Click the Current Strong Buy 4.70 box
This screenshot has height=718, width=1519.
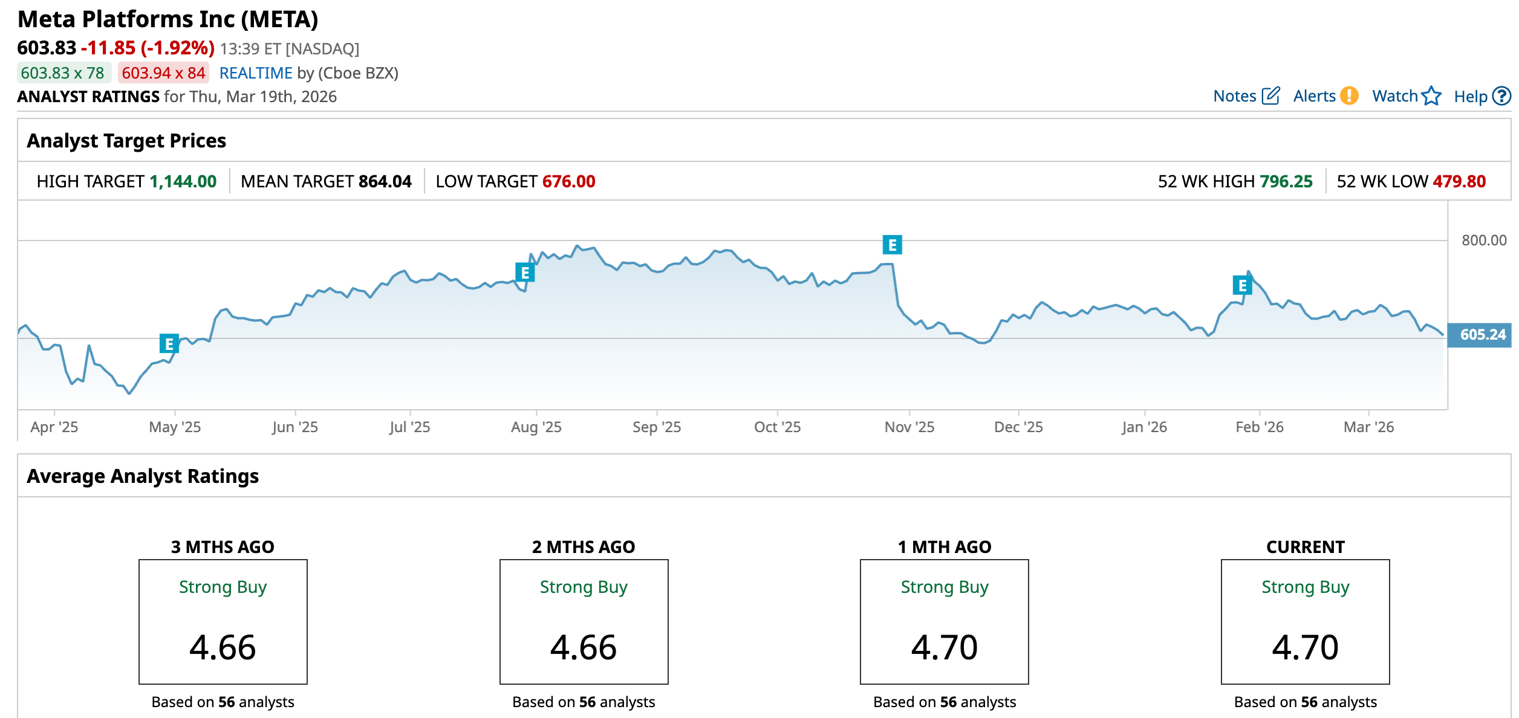point(1305,621)
